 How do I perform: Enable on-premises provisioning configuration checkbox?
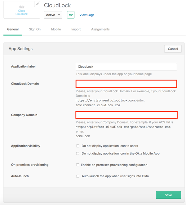point(78,165)
